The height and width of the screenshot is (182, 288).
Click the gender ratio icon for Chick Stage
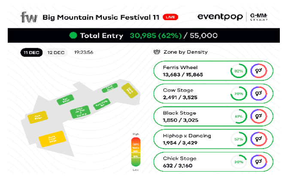point(259,162)
